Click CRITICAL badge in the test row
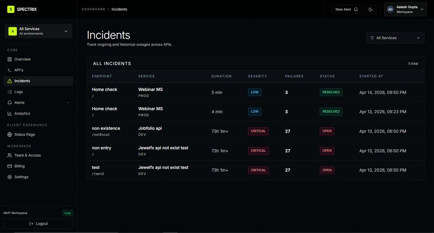 pos(258,170)
